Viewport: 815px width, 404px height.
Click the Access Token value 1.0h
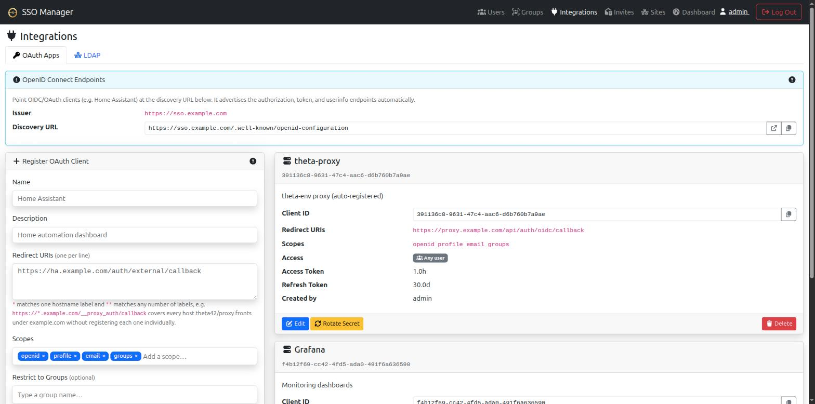tap(419, 271)
